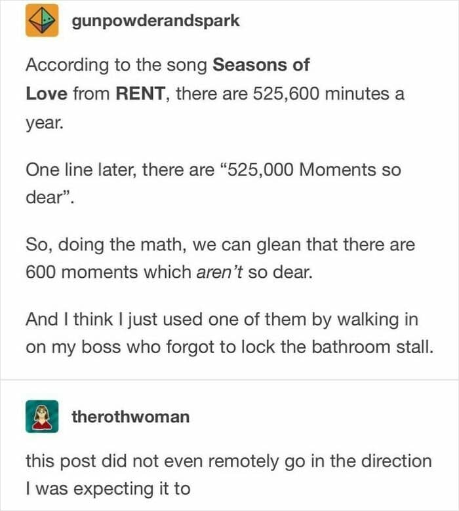Open gunpowderandspark's blog via the username
The width and height of the screenshot is (459, 511).
[x=156, y=20]
